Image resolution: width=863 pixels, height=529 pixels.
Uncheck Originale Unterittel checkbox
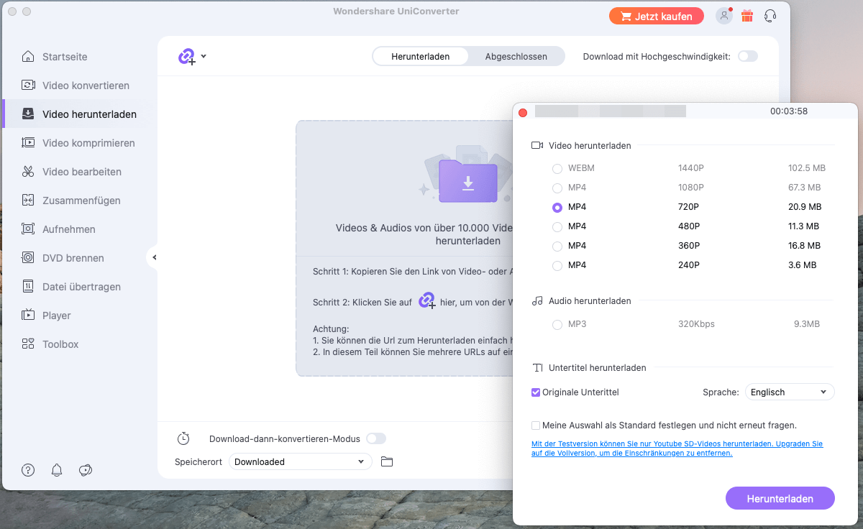pyautogui.click(x=536, y=392)
